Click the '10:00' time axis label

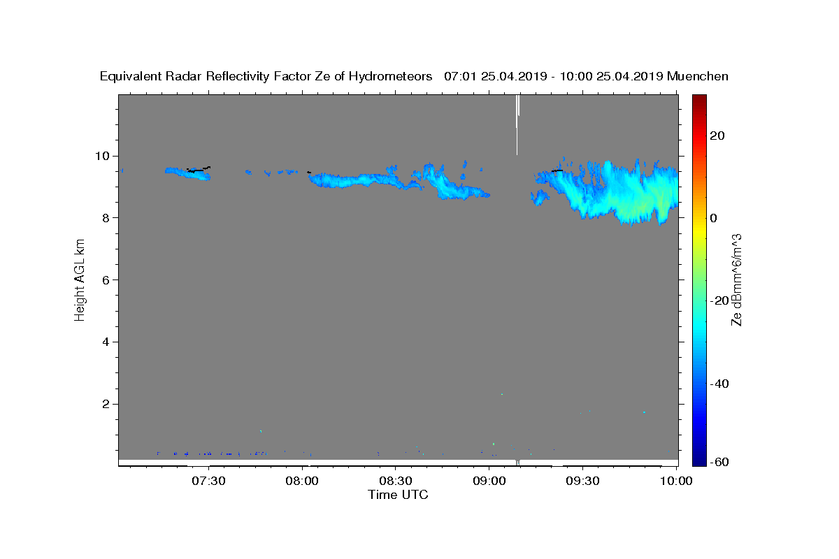(x=675, y=481)
